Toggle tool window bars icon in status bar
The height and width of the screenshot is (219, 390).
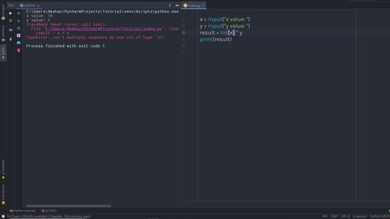tap(3, 217)
